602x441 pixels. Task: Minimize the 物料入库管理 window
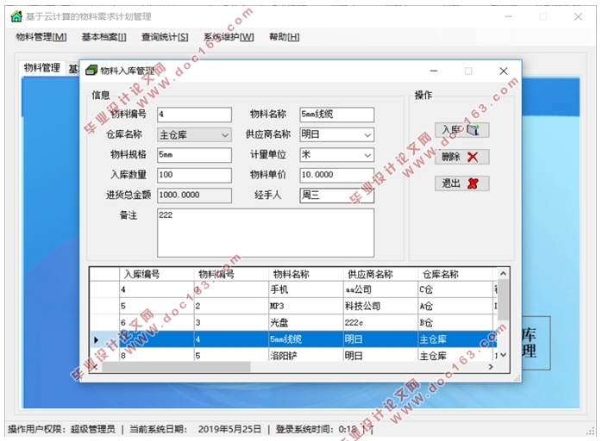tap(434, 71)
